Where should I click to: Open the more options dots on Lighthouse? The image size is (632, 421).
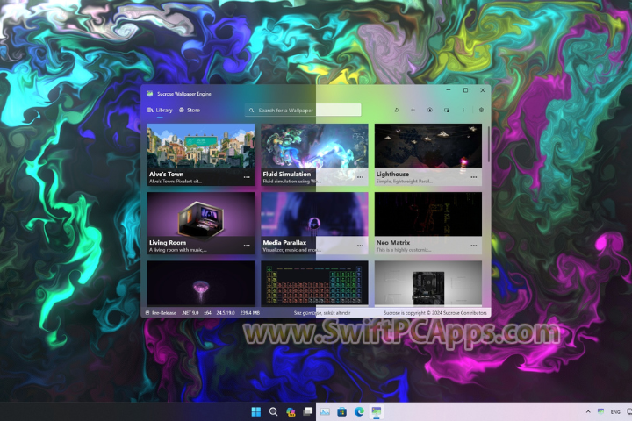tap(474, 177)
